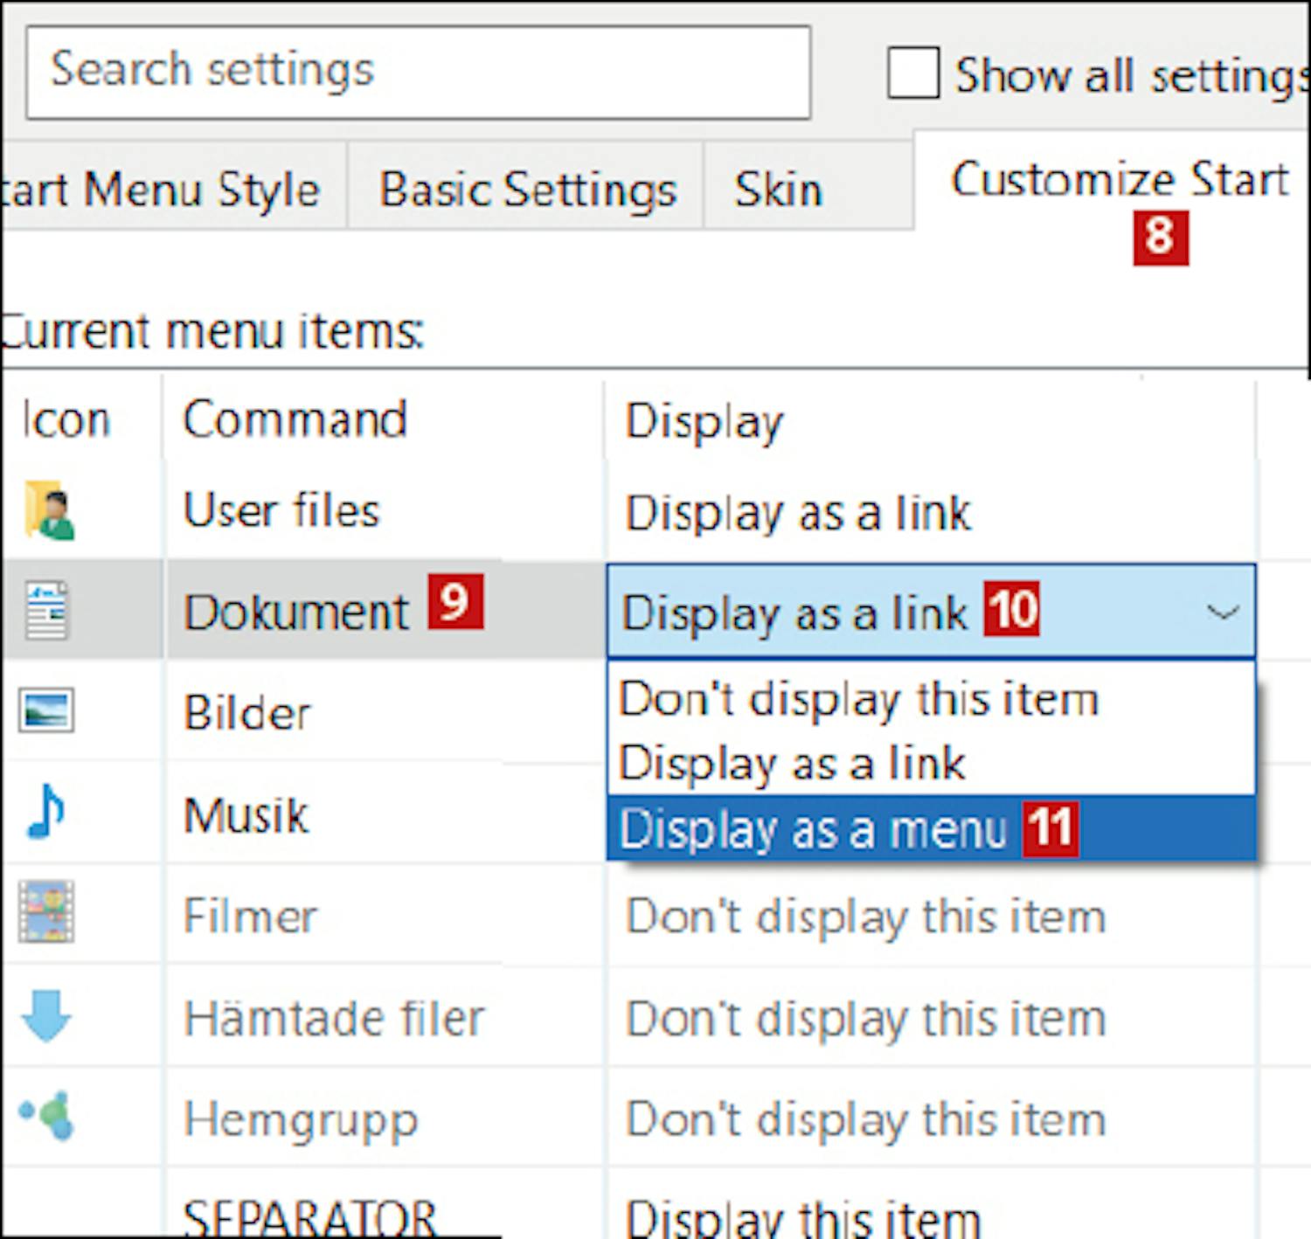Select the Hämtade filer download arrow icon
1311x1239 pixels.
[45, 1015]
